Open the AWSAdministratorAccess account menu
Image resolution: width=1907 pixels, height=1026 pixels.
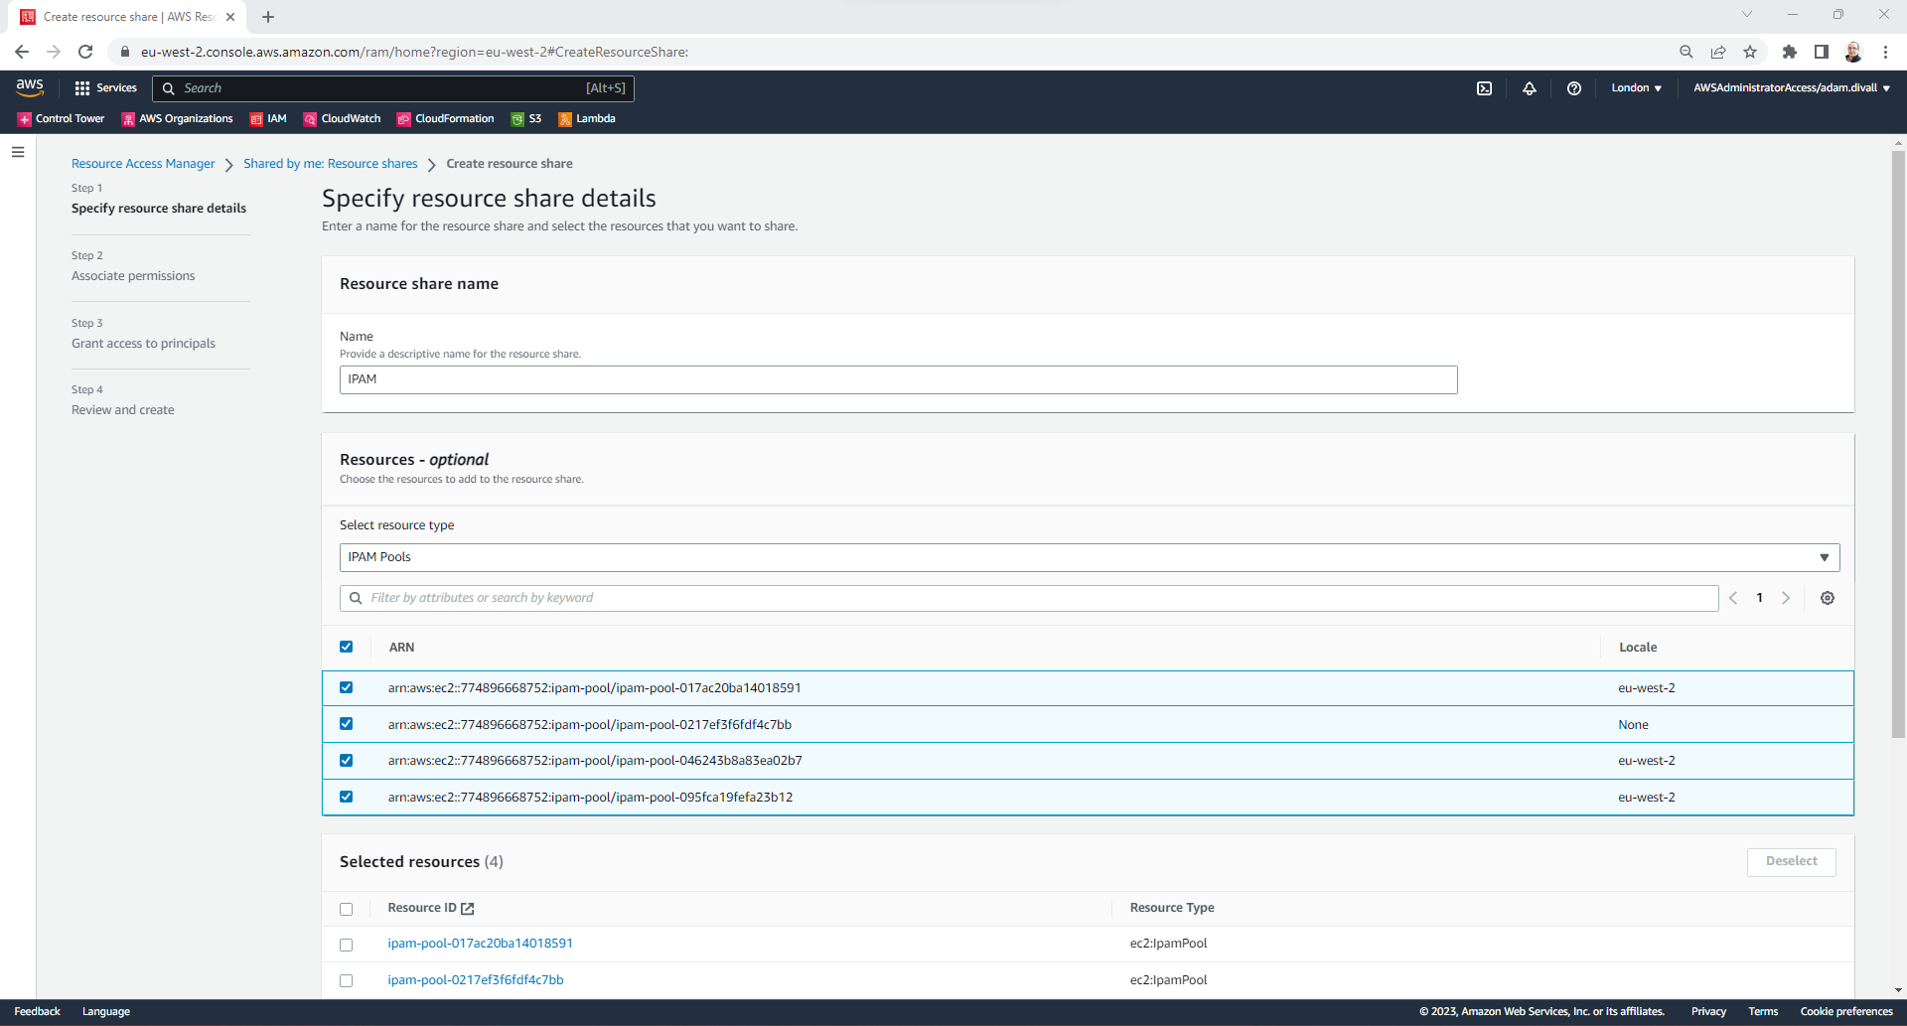click(1792, 88)
